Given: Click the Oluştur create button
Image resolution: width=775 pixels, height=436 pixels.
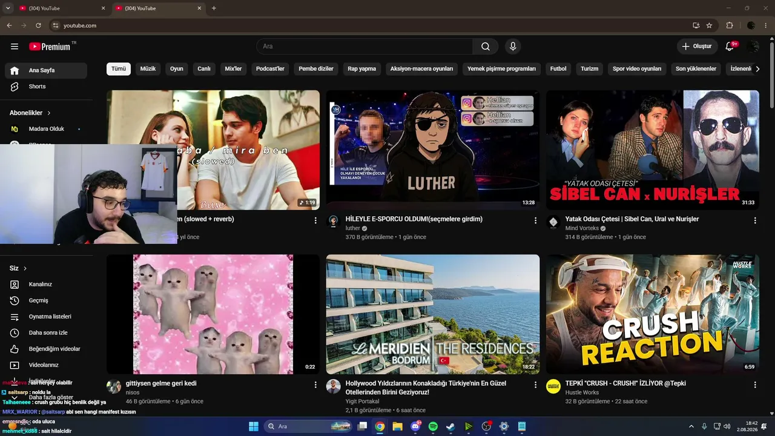Looking at the screenshot, I should (697, 47).
